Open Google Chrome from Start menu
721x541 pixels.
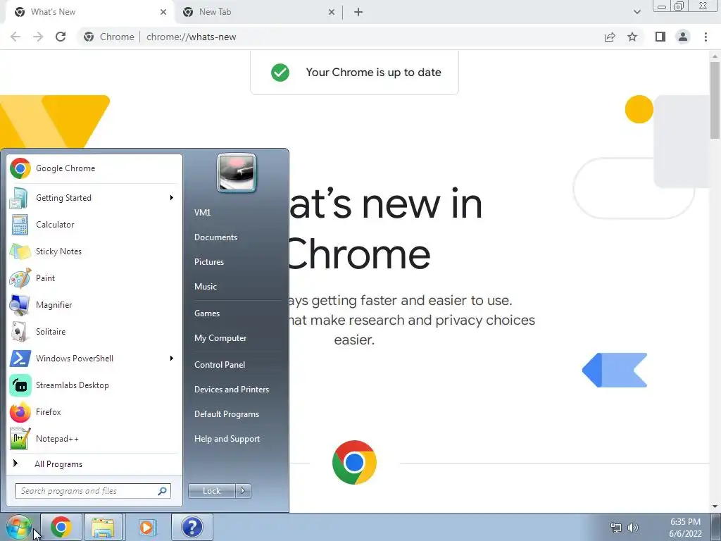pos(94,168)
